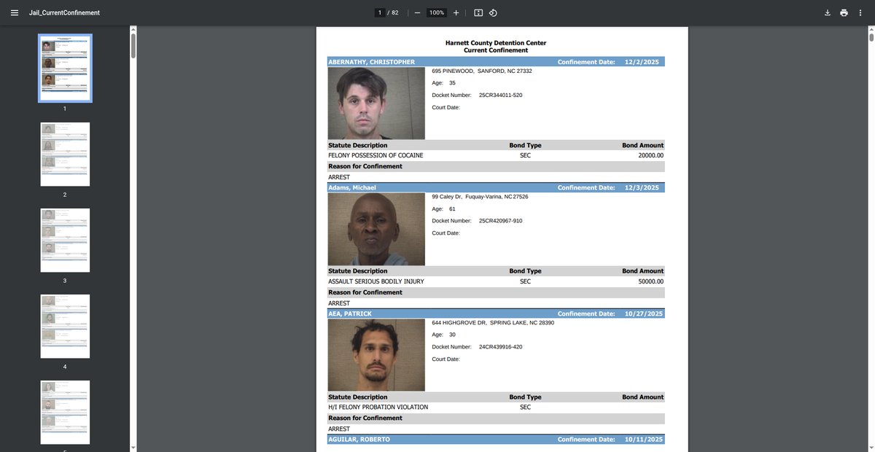The height and width of the screenshot is (452, 875).
Task: Click the document scroll down arrow
Action: (x=871, y=447)
